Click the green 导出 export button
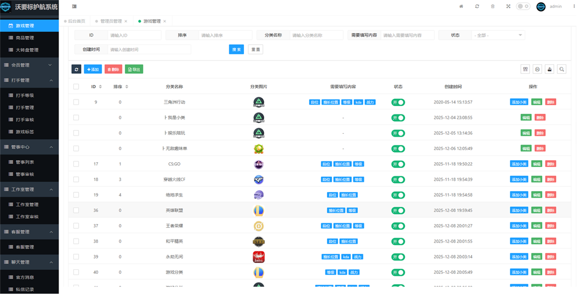The image size is (577, 305). click(134, 69)
